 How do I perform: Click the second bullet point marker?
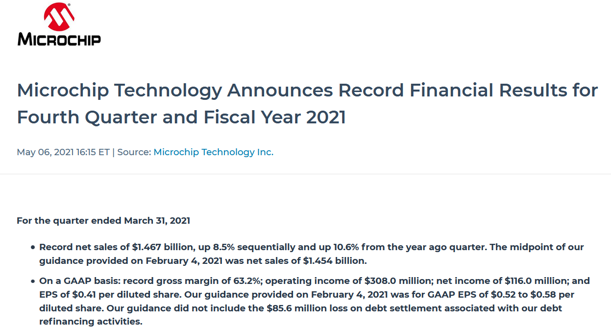(x=33, y=282)
